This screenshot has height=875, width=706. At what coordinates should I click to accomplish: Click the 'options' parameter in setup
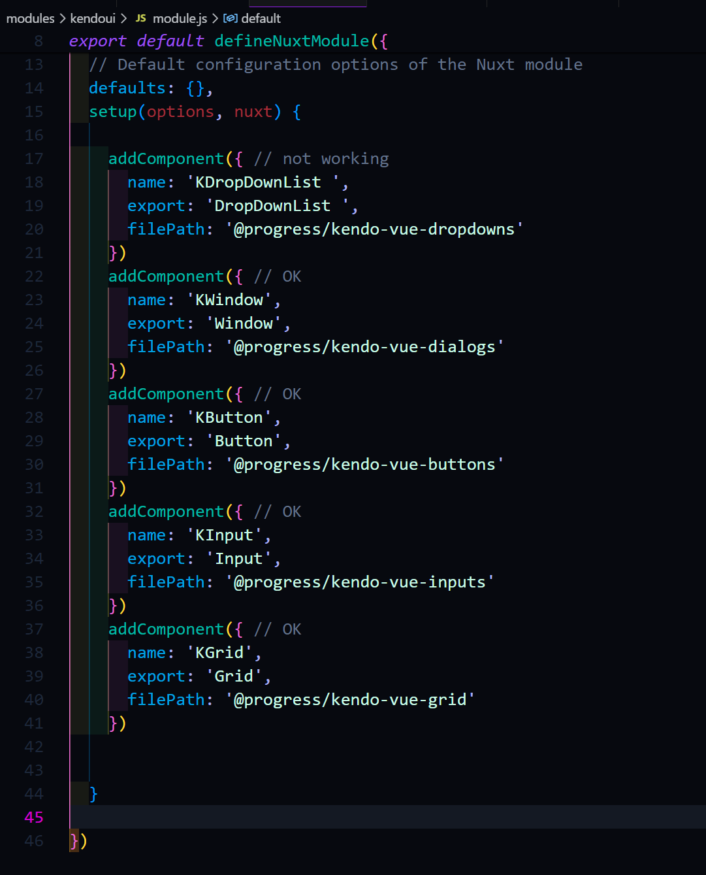tap(180, 112)
